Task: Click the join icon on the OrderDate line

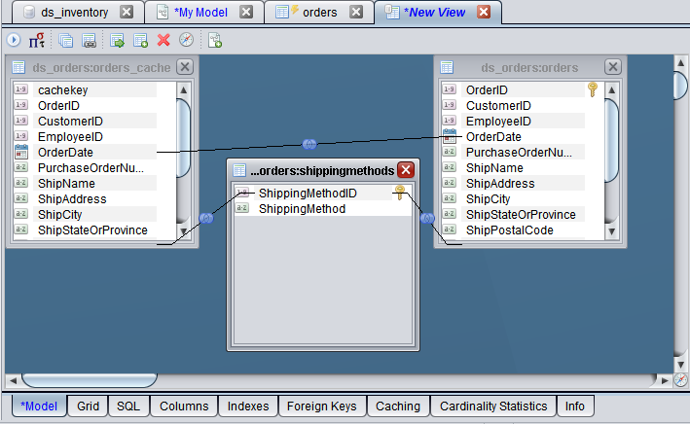Action: point(309,144)
